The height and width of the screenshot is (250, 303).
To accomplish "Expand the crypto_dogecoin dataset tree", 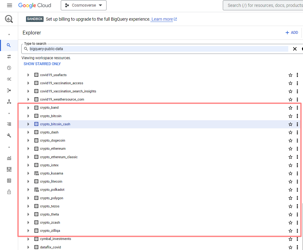I will pyautogui.click(x=28, y=140).
